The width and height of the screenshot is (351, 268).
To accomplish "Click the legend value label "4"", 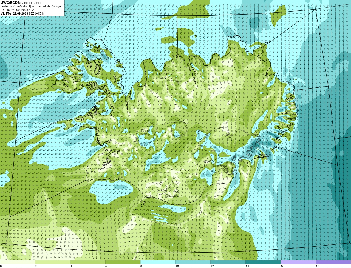I will pos(71,266).
